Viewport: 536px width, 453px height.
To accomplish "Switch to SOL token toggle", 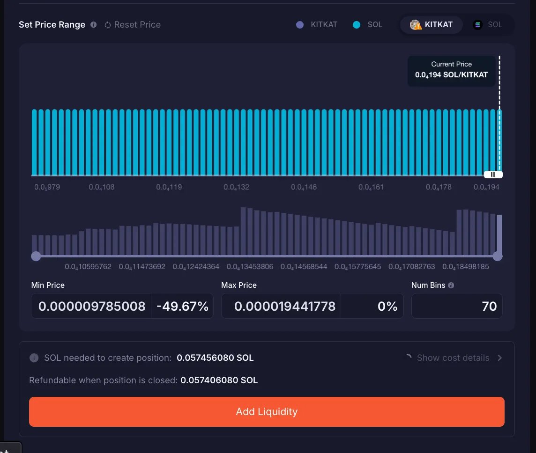I will 488,25.
